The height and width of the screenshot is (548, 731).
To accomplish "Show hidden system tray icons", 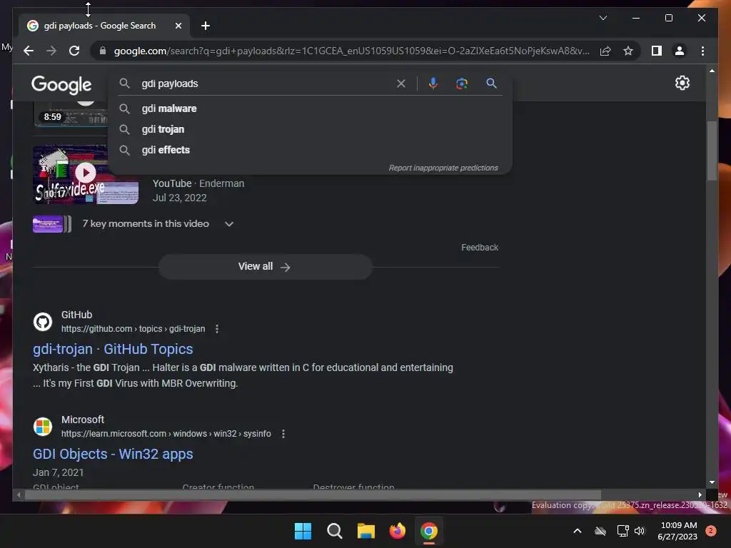I will pos(577,531).
